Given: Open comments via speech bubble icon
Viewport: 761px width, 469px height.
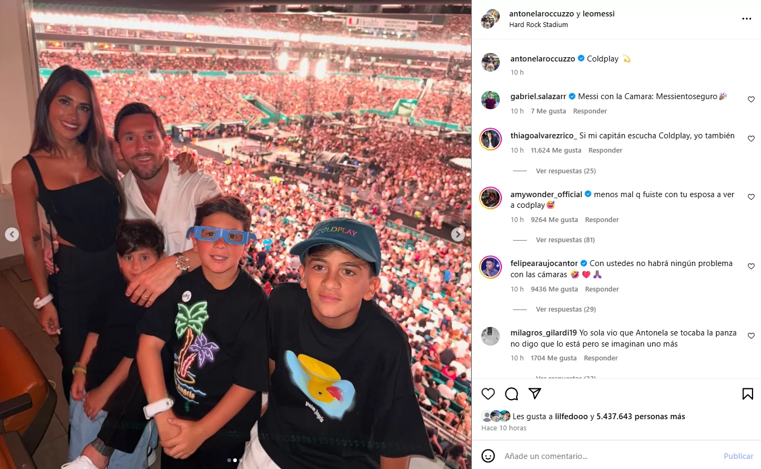Looking at the screenshot, I should point(511,394).
